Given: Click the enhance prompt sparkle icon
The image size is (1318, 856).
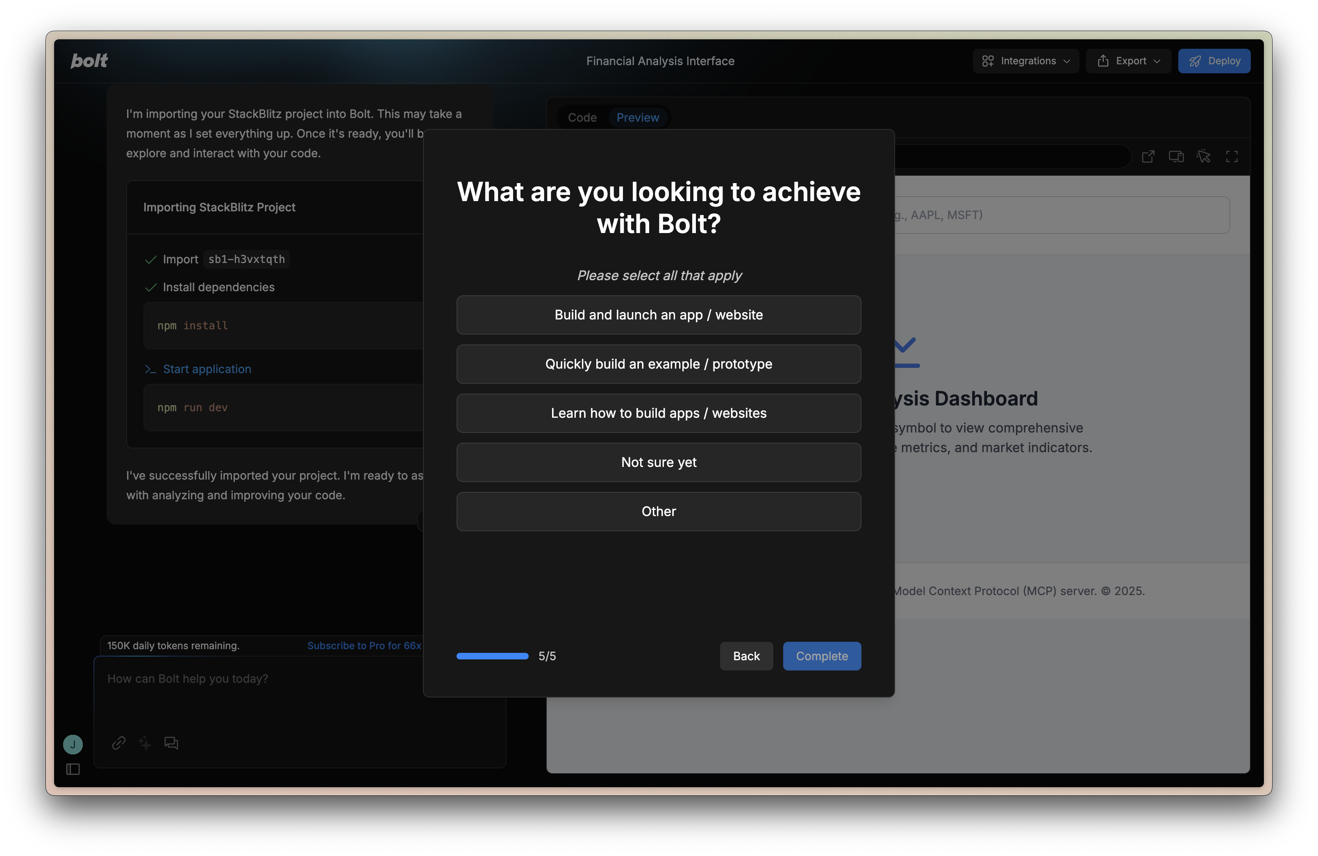Looking at the screenshot, I should click(145, 743).
